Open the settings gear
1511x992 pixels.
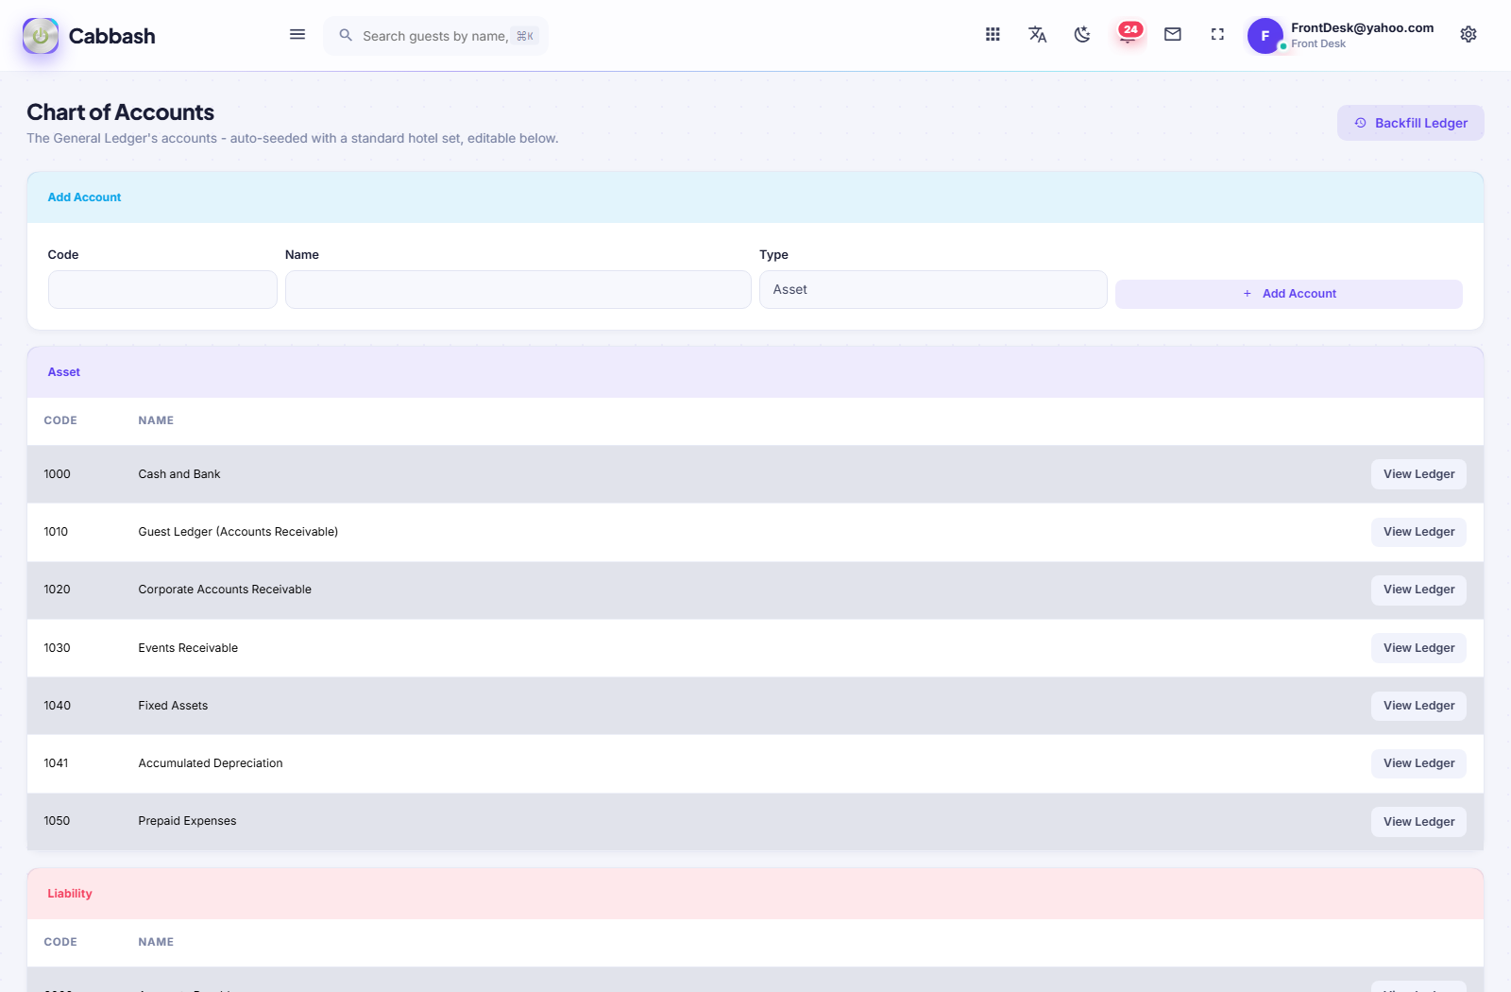tap(1469, 35)
